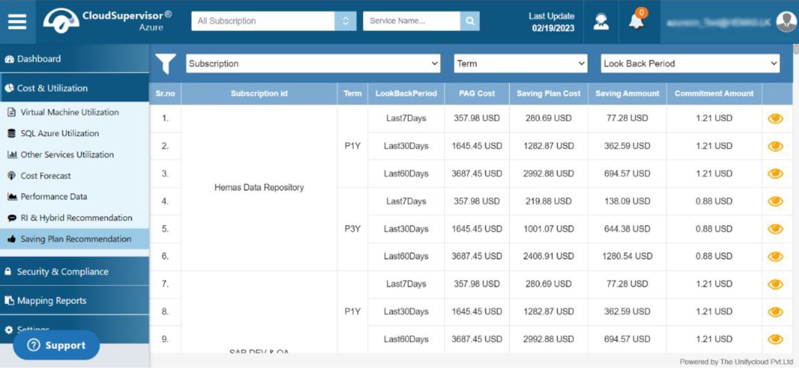Expand the Subscription filter dropdown

(313, 64)
